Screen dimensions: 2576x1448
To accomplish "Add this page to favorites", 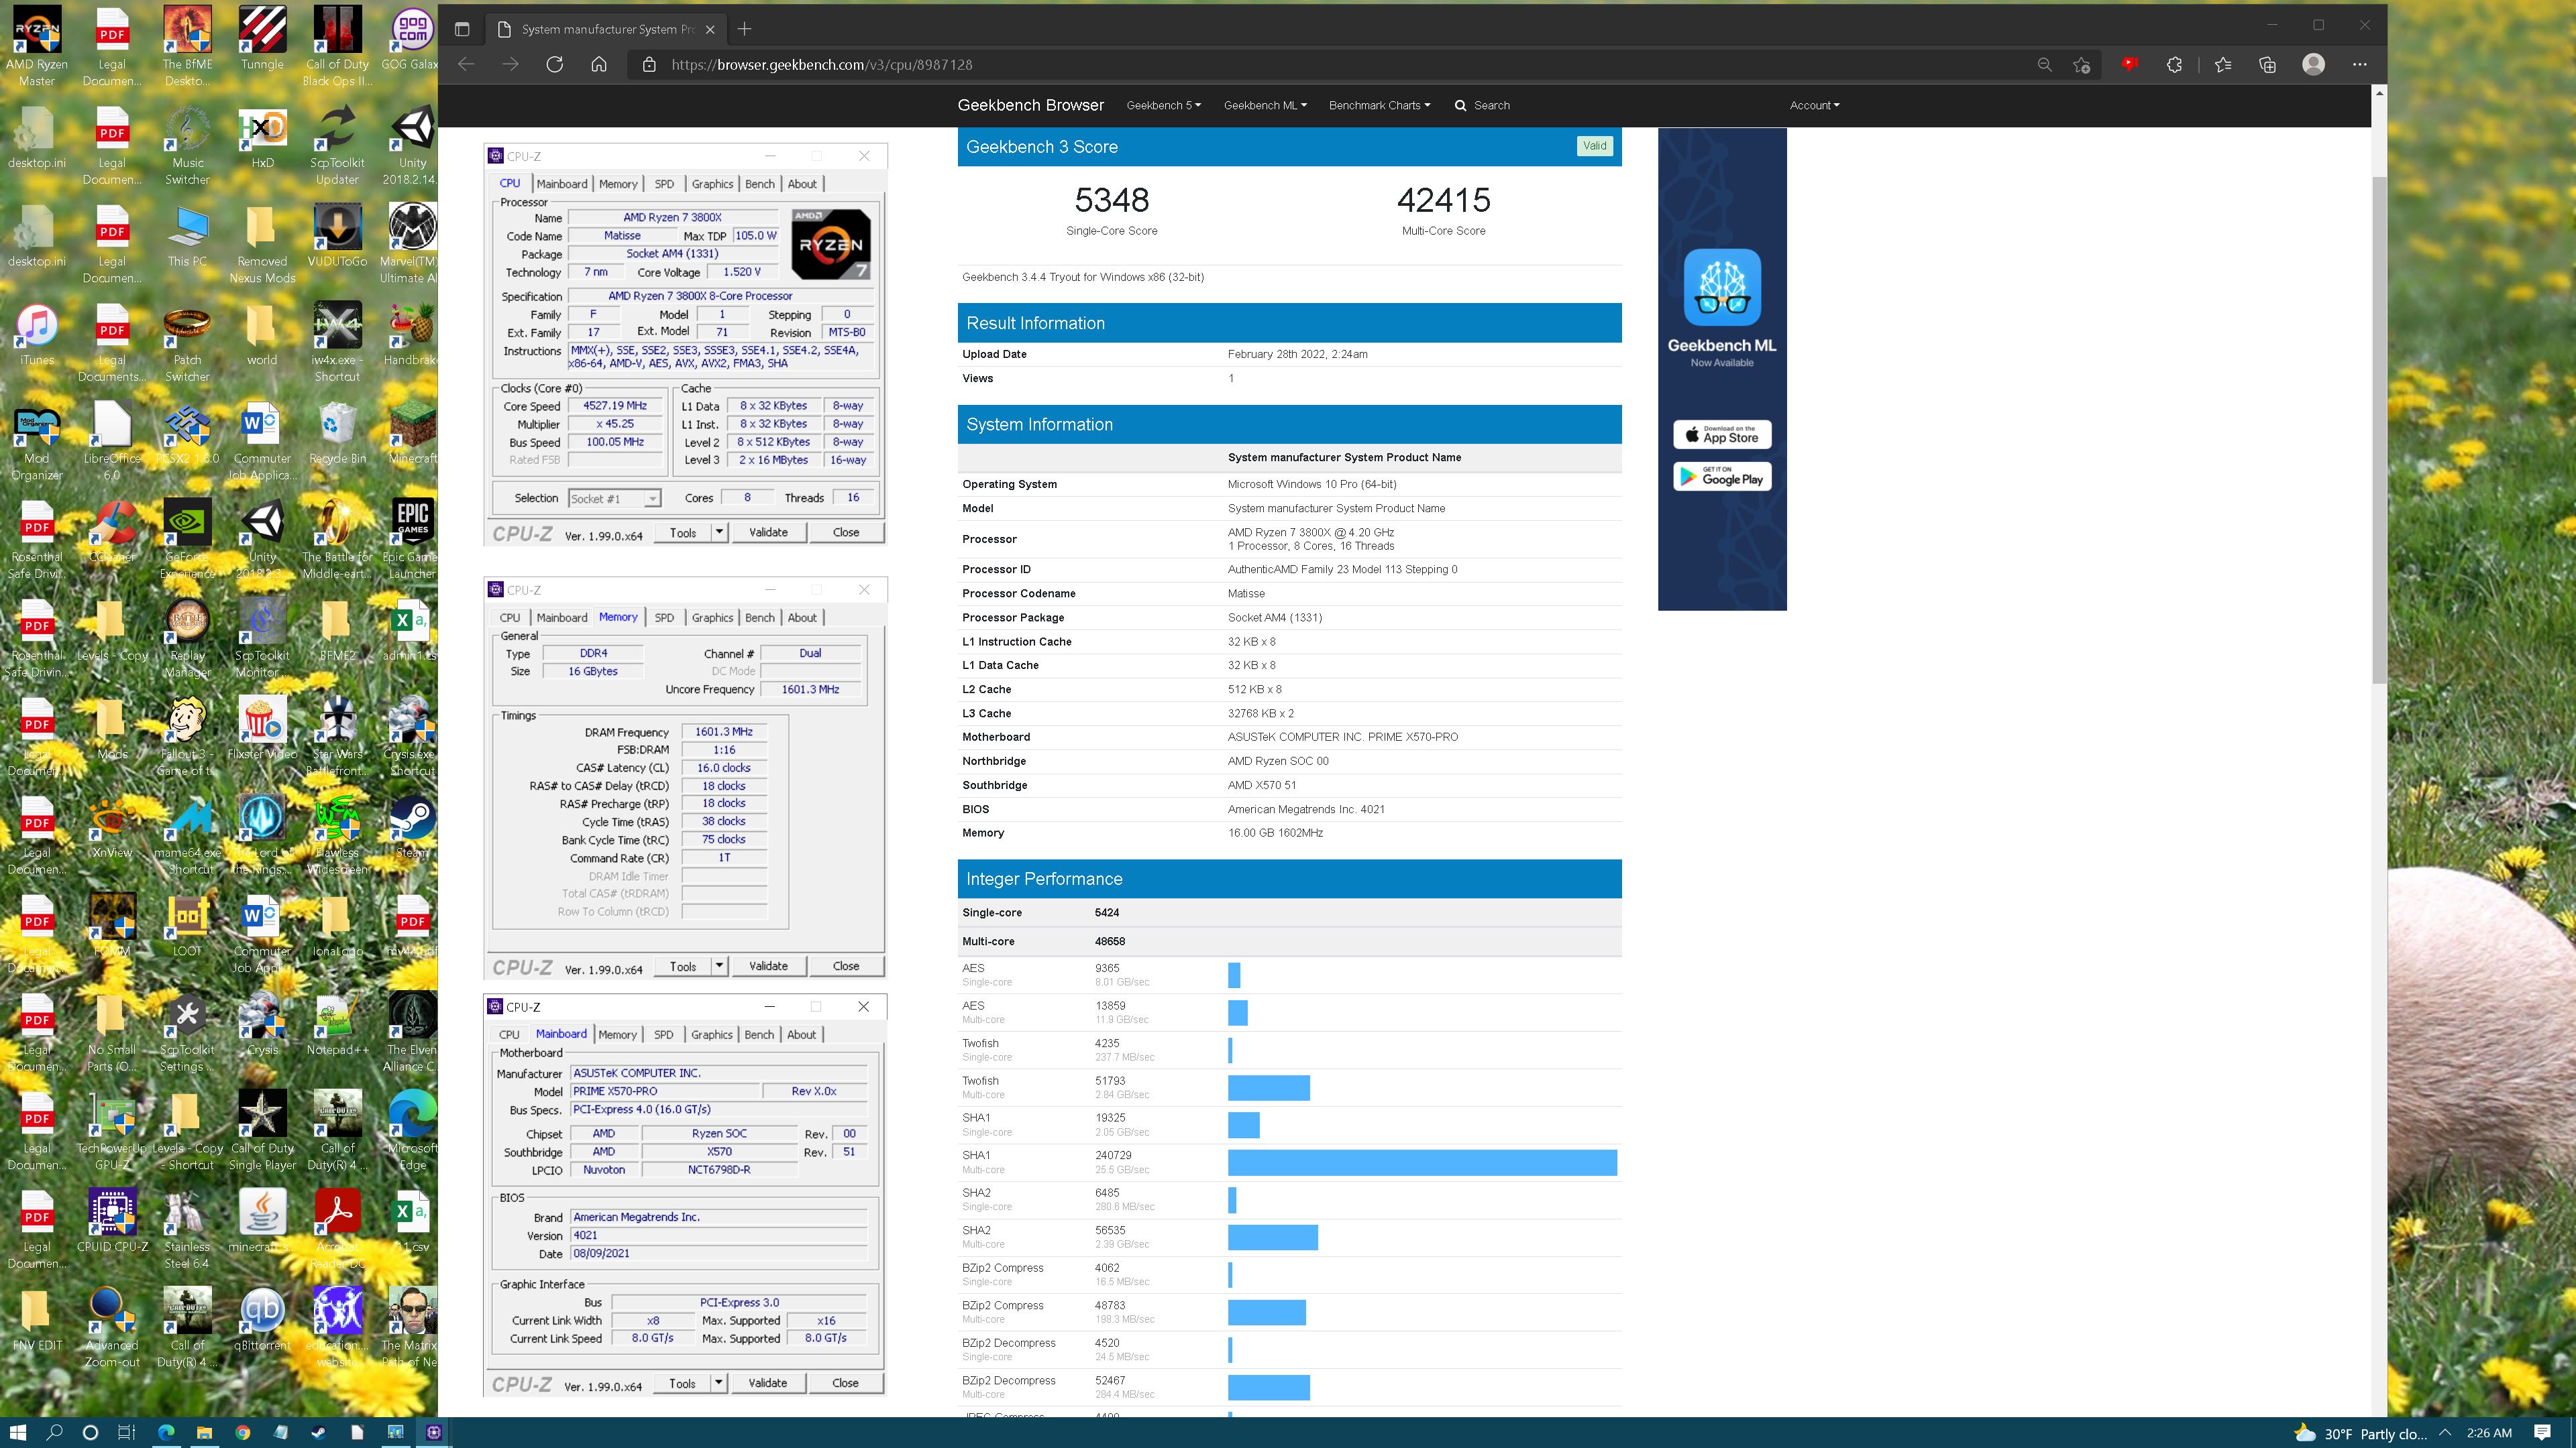I will coord(2081,64).
